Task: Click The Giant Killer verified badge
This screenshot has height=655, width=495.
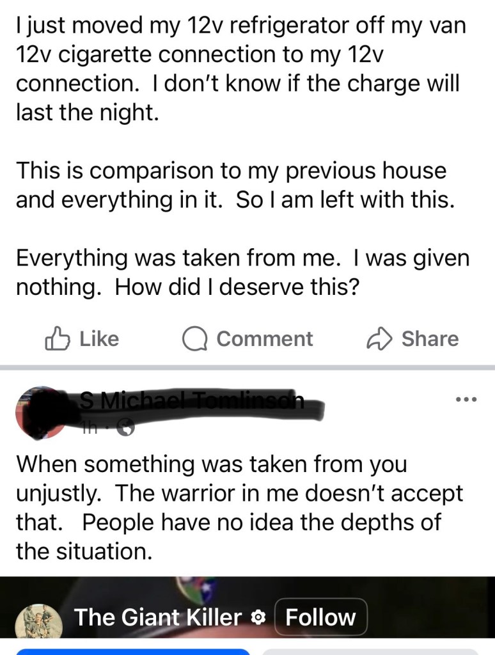Action: 258,618
